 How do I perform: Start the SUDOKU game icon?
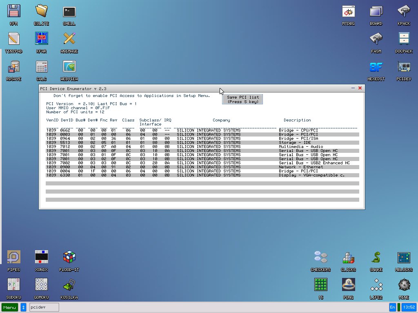pyautogui.click(x=14, y=285)
